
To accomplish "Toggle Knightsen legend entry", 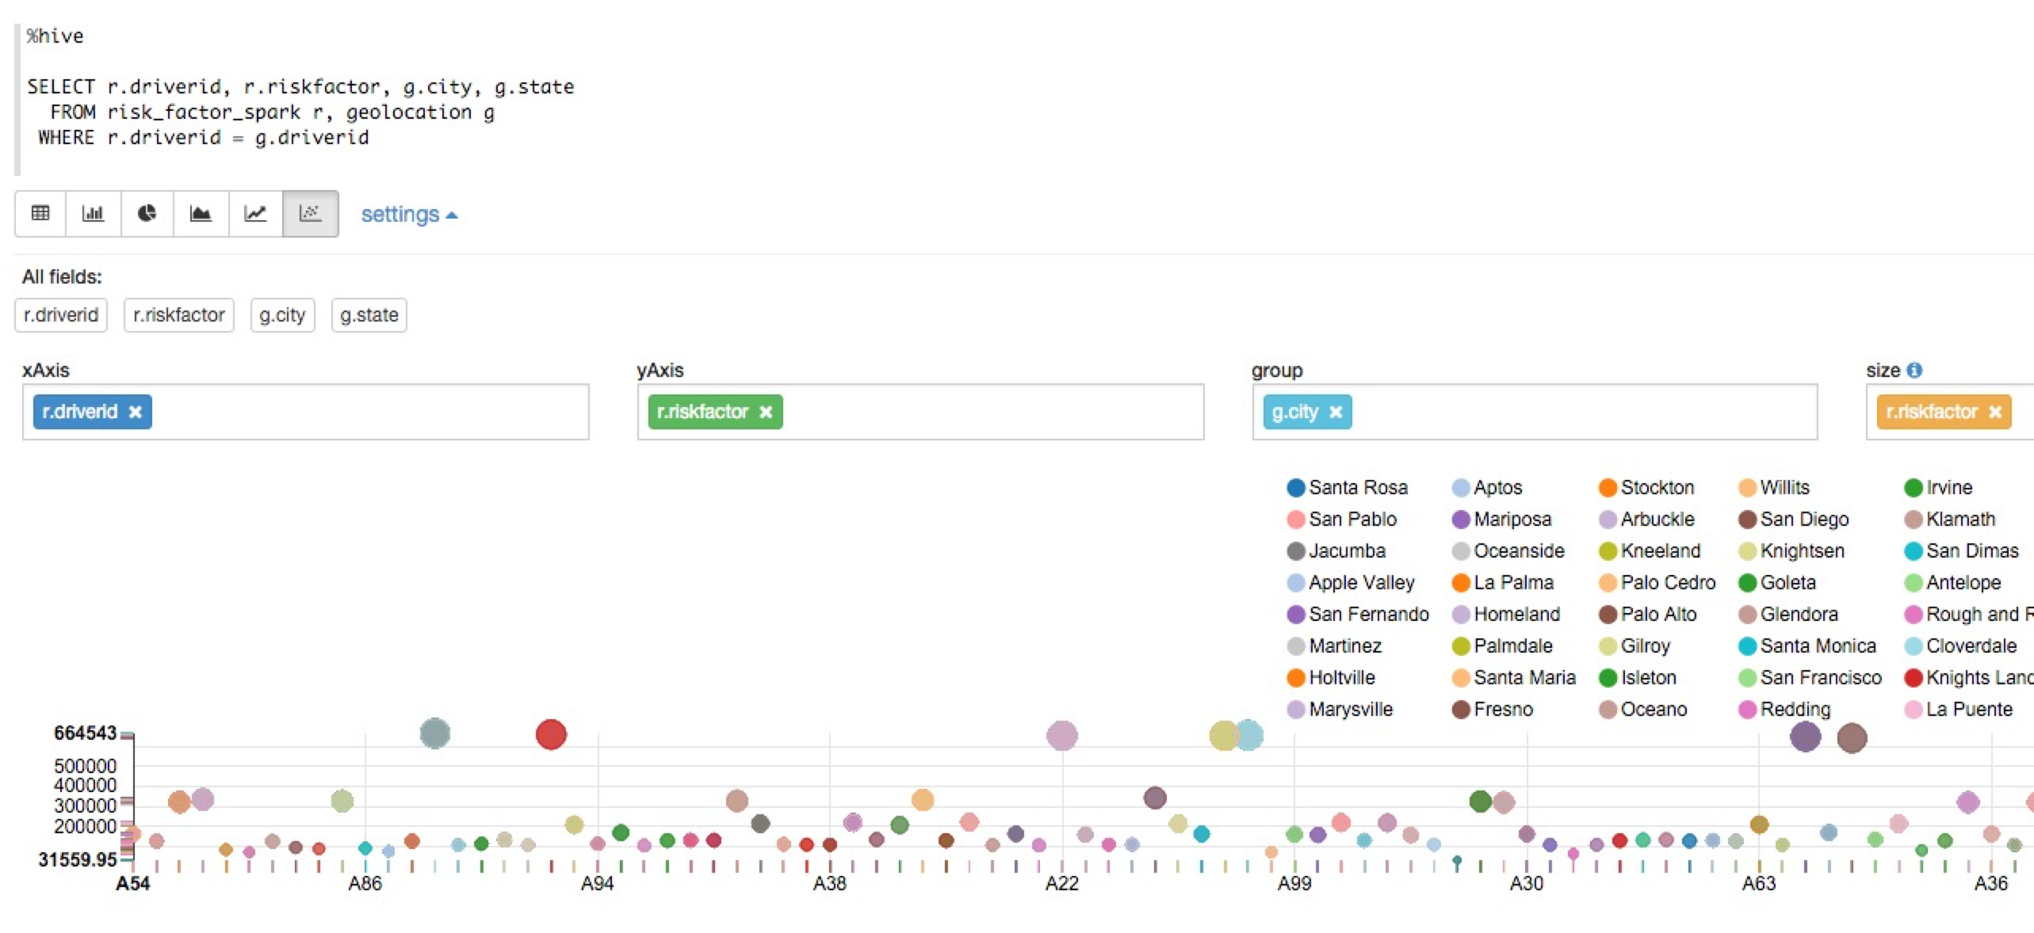I will click(x=1792, y=550).
